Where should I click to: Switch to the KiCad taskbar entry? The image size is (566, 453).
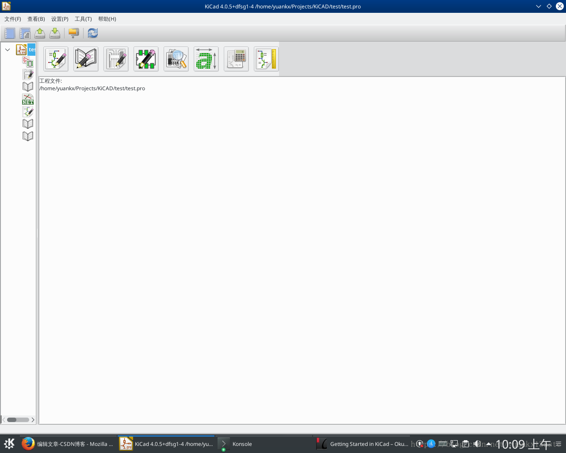click(166, 444)
